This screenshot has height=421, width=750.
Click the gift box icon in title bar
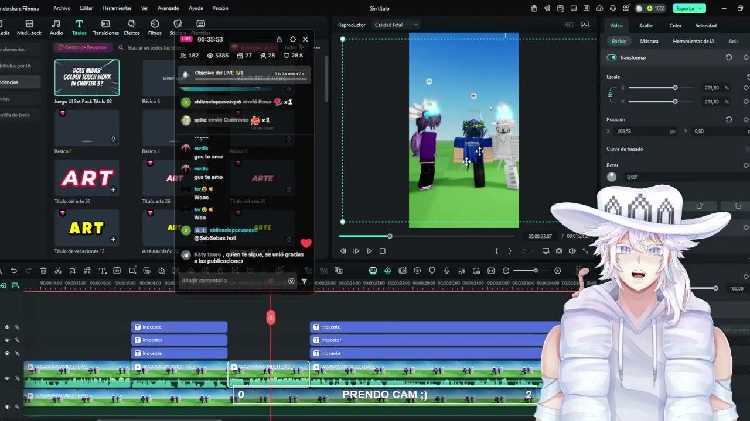pos(534,8)
